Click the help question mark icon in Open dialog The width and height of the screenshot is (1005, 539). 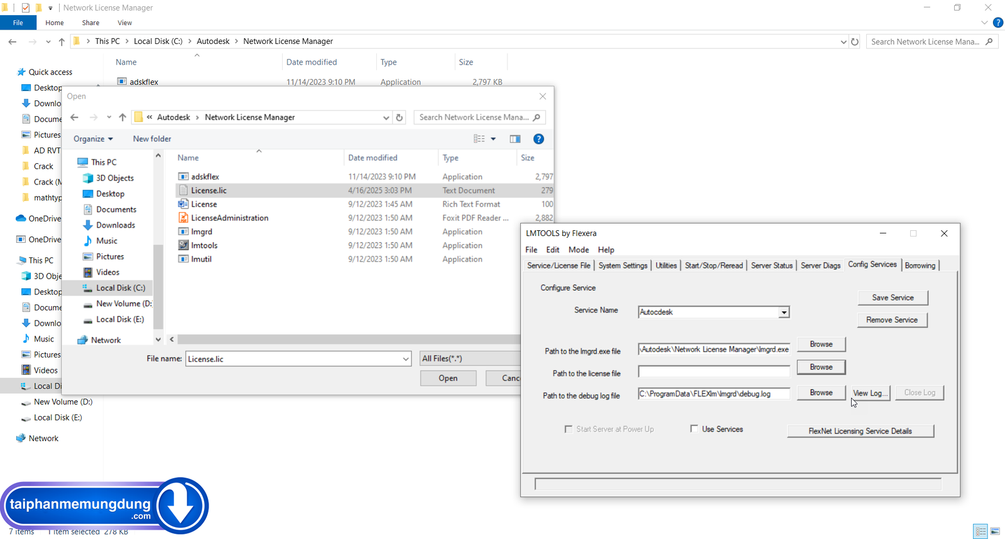(538, 139)
